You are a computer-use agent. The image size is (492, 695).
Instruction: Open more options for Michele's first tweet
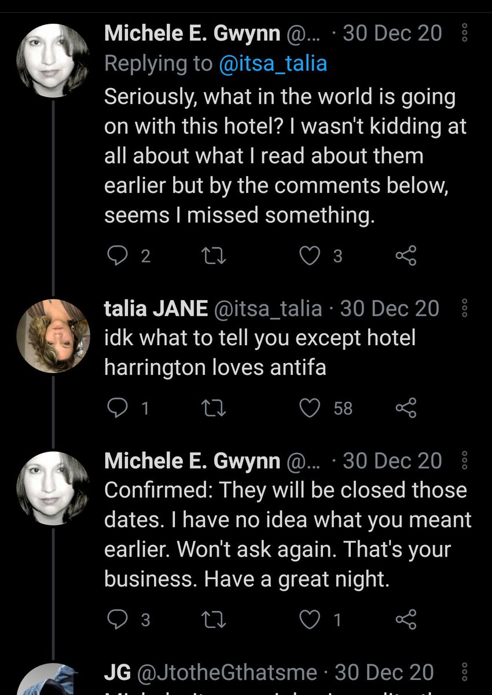pos(463,34)
